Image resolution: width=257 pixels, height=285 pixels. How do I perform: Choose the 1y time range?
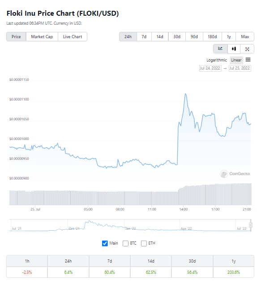click(x=229, y=37)
